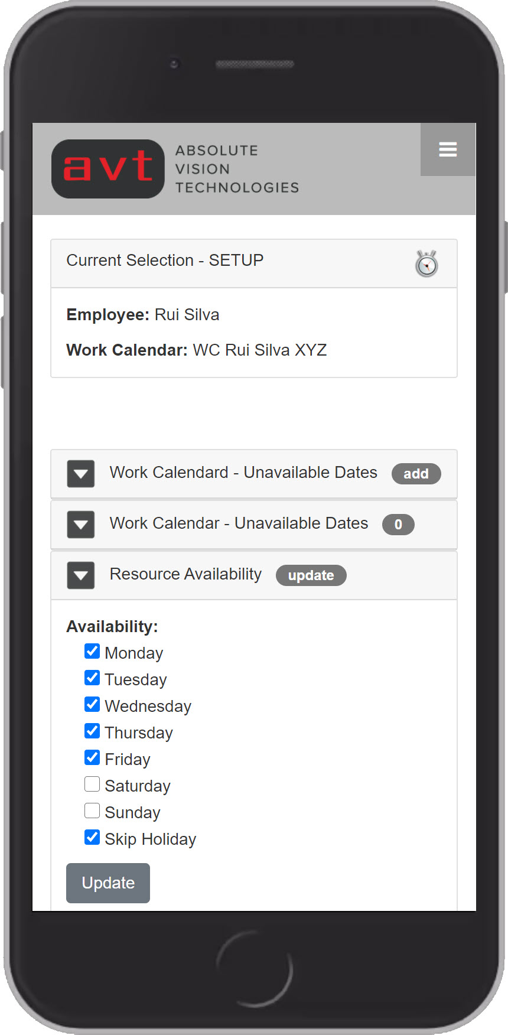Open the hamburger menu
This screenshot has width=508, height=1035.
tap(448, 149)
